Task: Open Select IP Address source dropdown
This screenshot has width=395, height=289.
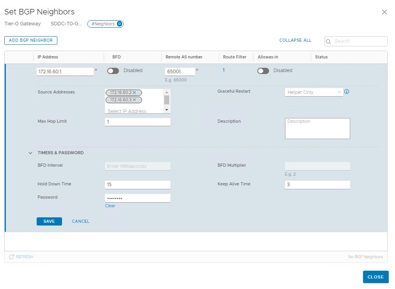Action: click(x=133, y=111)
